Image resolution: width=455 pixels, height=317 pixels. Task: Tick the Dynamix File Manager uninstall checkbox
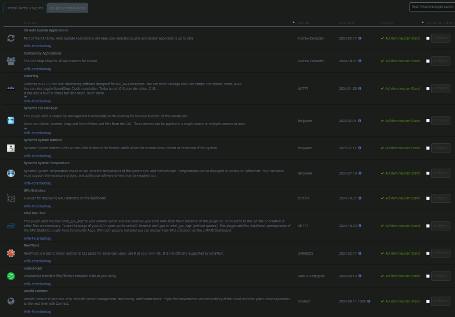428,121
